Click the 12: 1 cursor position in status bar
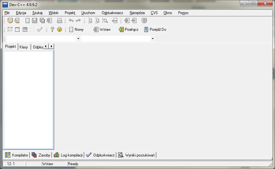 coord(11,164)
